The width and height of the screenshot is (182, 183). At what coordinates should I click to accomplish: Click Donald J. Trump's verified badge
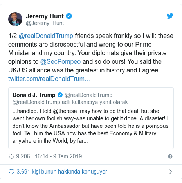tap(60, 95)
